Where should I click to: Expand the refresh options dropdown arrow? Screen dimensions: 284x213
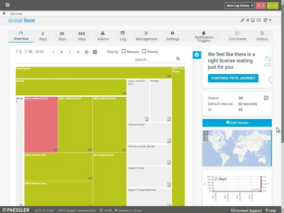pyautogui.click(x=270, y=20)
